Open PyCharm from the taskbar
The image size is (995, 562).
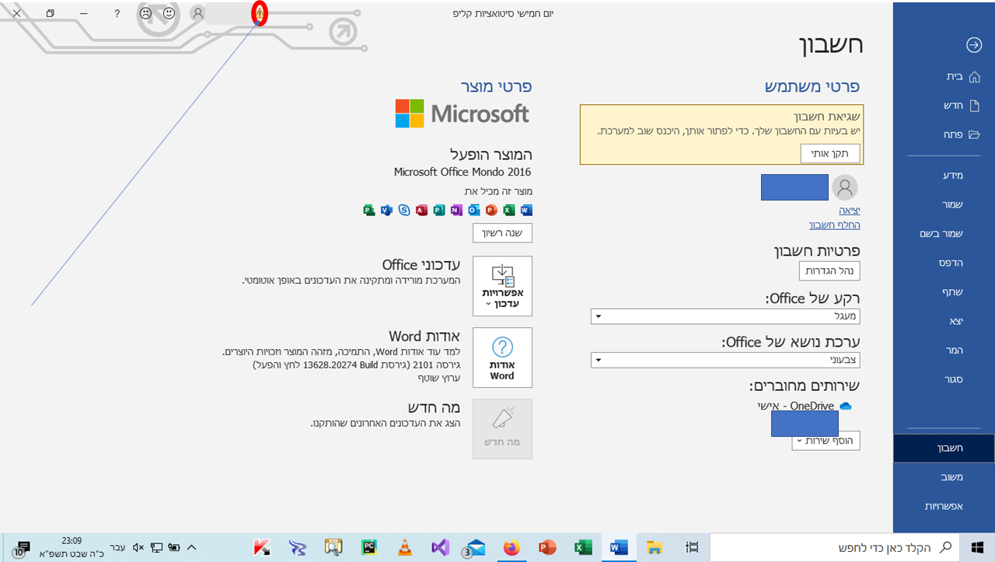coord(368,547)
